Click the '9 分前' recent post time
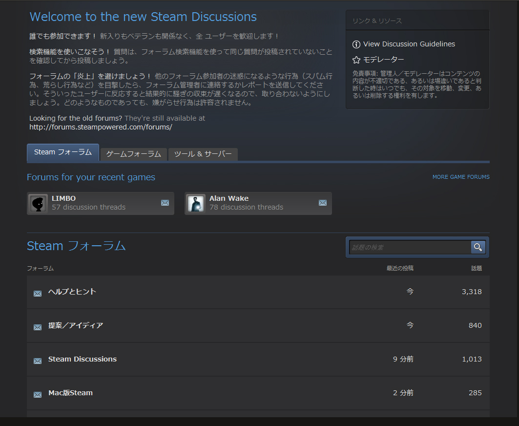 (x=403, y=359)
